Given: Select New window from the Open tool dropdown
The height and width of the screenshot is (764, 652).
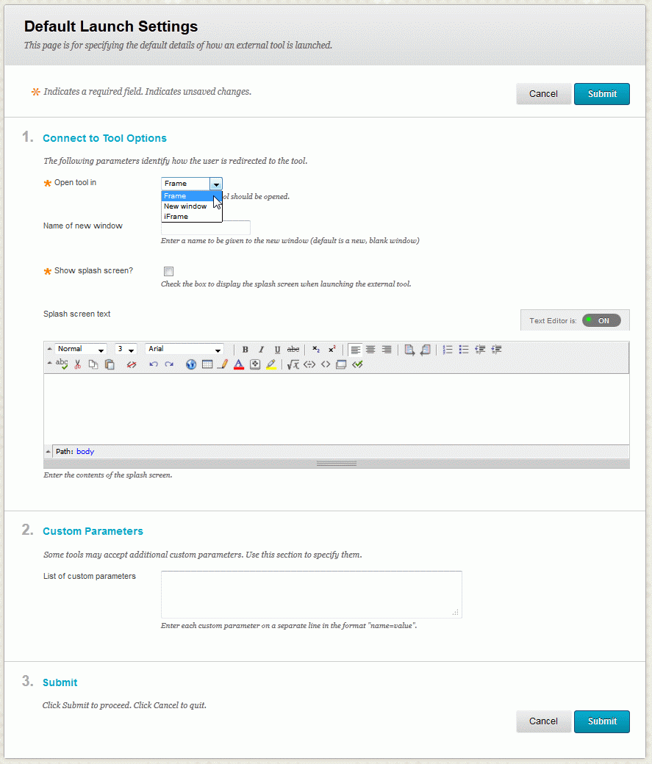Looking at the screenshot, I should [x=185, y=206].
